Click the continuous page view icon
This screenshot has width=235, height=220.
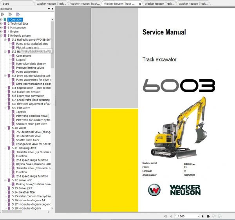tap(220, 216)
